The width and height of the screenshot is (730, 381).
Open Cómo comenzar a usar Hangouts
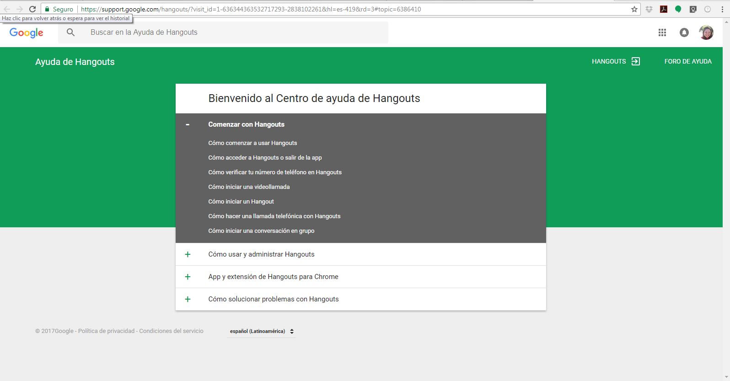point(252,143)
